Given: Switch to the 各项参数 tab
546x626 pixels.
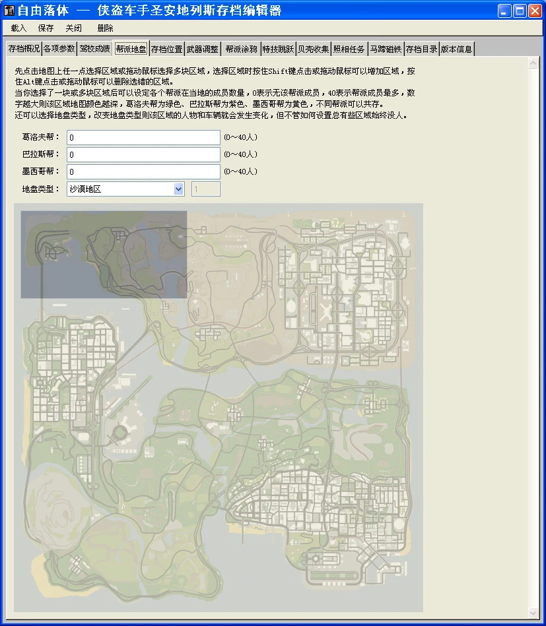Looking at the screenshot, I should 59,49.
